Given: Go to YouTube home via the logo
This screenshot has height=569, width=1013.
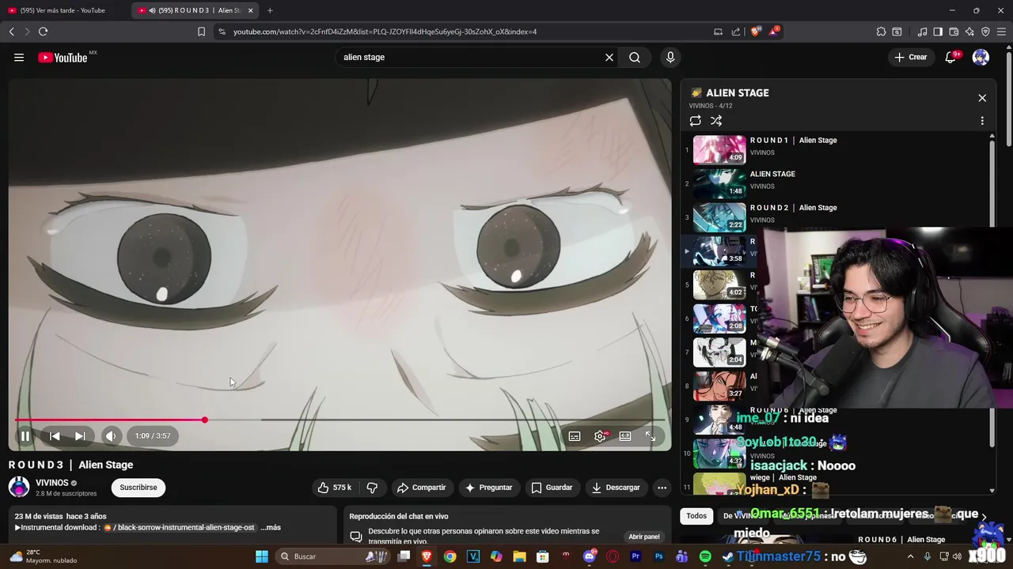Looking at the screenshot, I should point(63,57).
